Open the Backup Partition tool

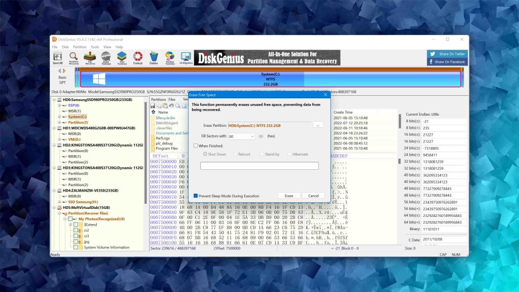pyautogui.click(x=170, y=58)
